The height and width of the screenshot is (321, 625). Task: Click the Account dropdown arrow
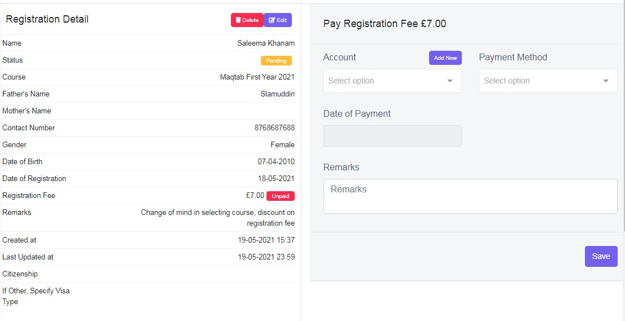tap(450, 81)
